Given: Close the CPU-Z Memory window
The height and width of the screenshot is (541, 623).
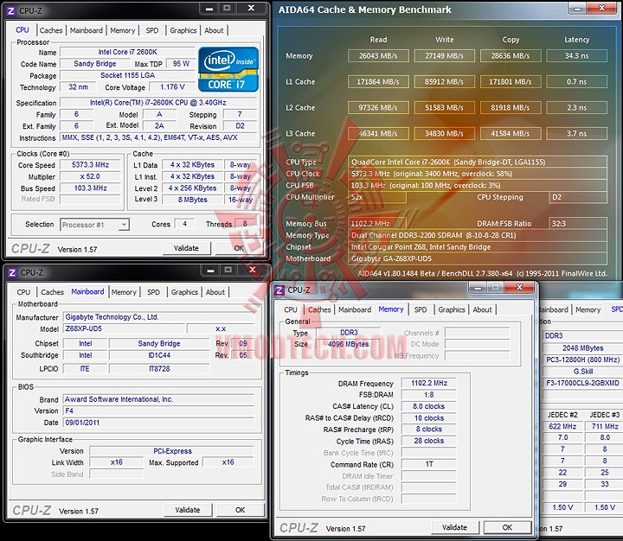Looking at the screenshot, I should 519,287.
